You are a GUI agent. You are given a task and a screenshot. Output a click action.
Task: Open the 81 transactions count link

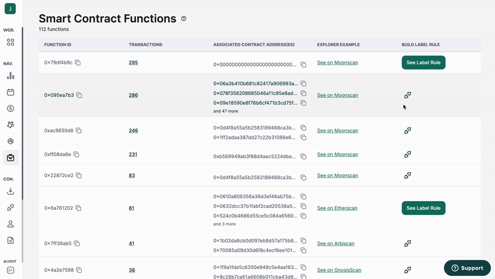tap(131, 208)
